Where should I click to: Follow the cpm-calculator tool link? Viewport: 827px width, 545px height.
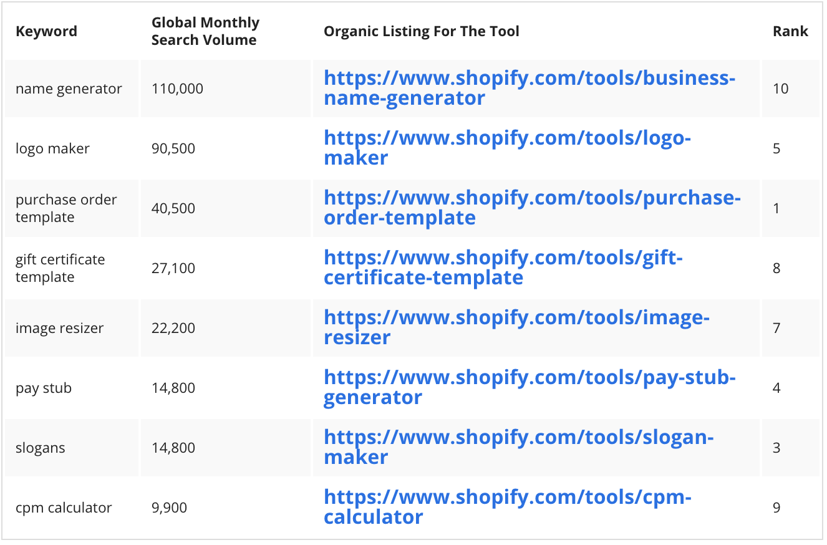pos(507,507)
